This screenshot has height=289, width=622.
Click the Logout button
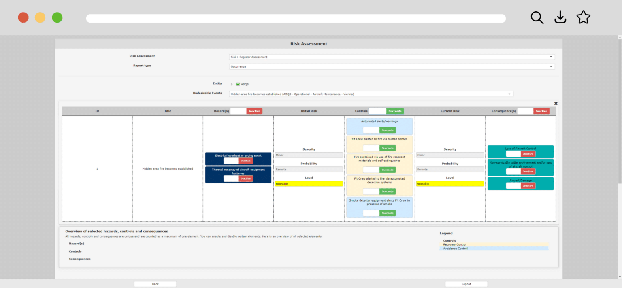pyautogui.click(x=466, y=284)
